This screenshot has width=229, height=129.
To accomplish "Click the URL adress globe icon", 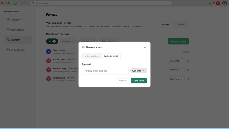I will click(x=8, y=50).
